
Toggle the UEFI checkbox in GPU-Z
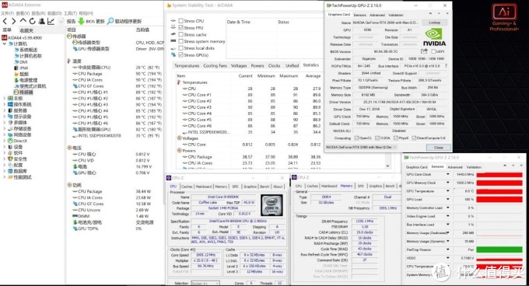tap(433, 51)
